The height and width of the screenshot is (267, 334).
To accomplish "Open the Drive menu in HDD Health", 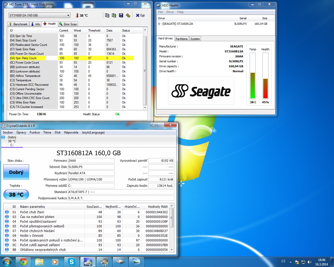I will coord(170,12).
